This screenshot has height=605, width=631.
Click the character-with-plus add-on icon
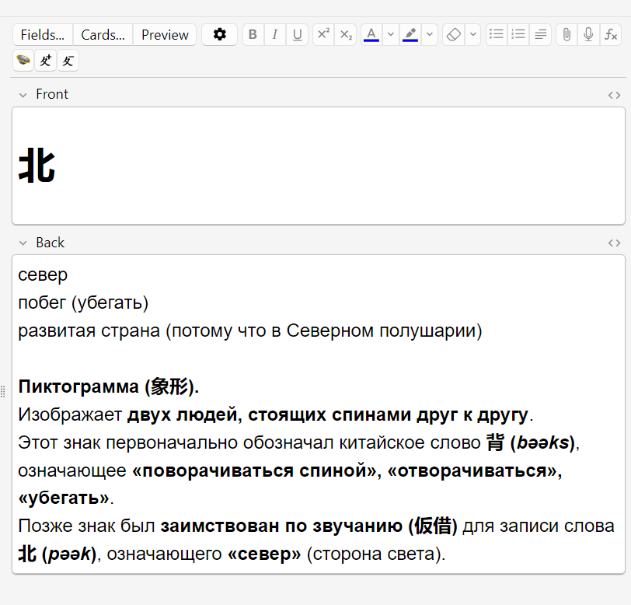click(x=46, y=61)
